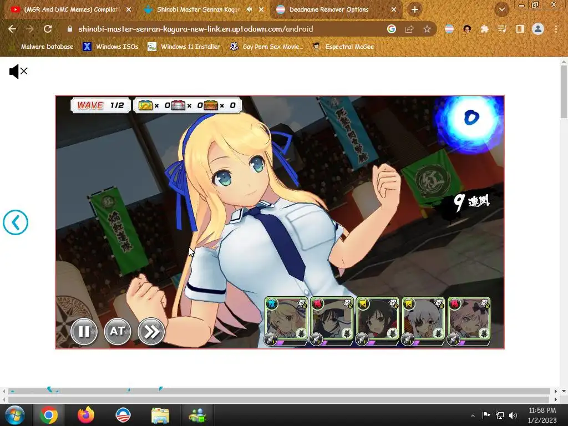Close the Shinobi Master tab
The height and width of the screenshot is (426, 568).
(x=261, y=9)
